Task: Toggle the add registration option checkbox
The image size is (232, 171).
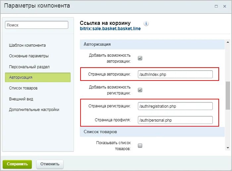Action: pos(140,90)
